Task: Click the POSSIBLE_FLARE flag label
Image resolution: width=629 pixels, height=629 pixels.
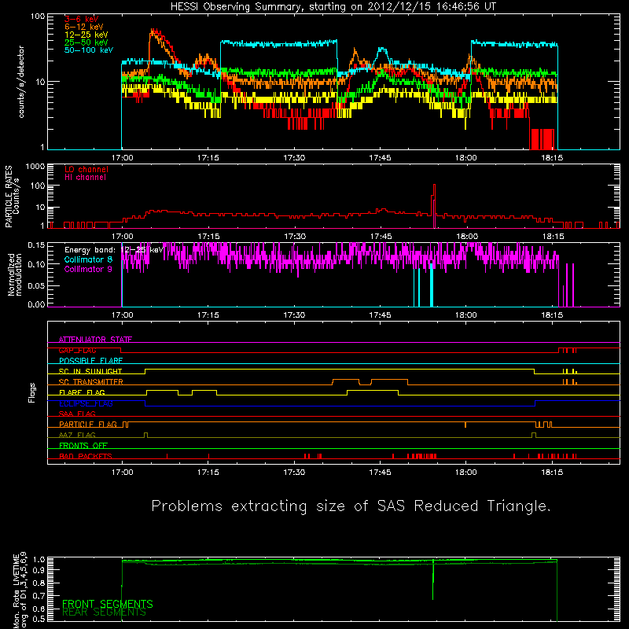Action: [x=90, y=361]
